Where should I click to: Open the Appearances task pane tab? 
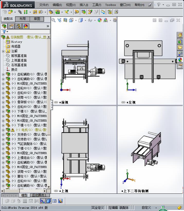[x=180, y=60]
